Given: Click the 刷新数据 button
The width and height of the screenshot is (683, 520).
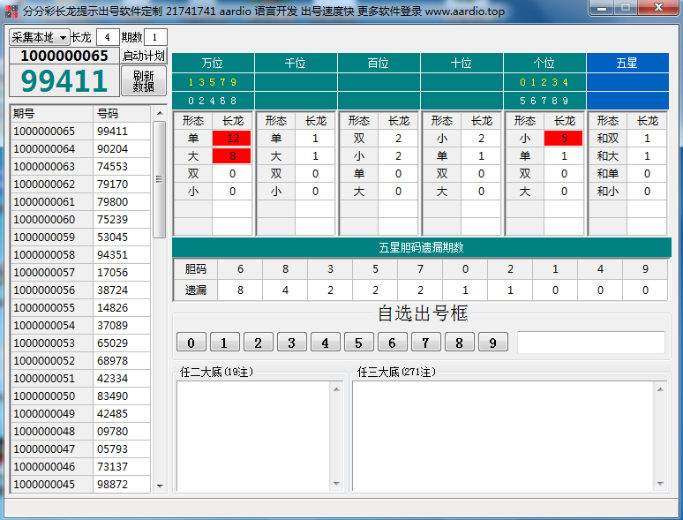Looking at the screenshot, I should [143, 81].
